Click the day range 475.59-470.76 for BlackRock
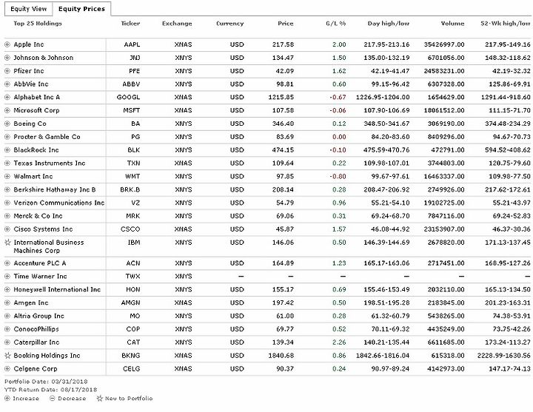The width and height of the screenshot is (533, 412). coord(386,150)
